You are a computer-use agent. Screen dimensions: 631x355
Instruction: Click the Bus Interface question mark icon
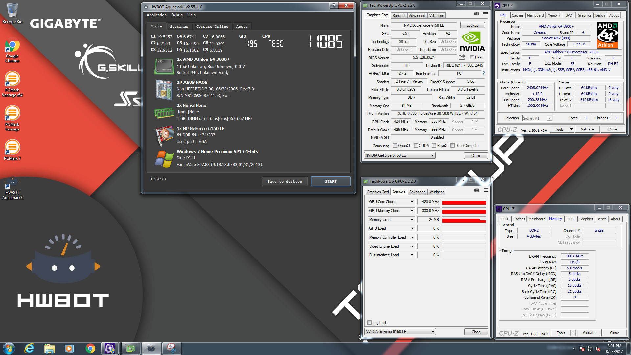(x=484, y=73)
